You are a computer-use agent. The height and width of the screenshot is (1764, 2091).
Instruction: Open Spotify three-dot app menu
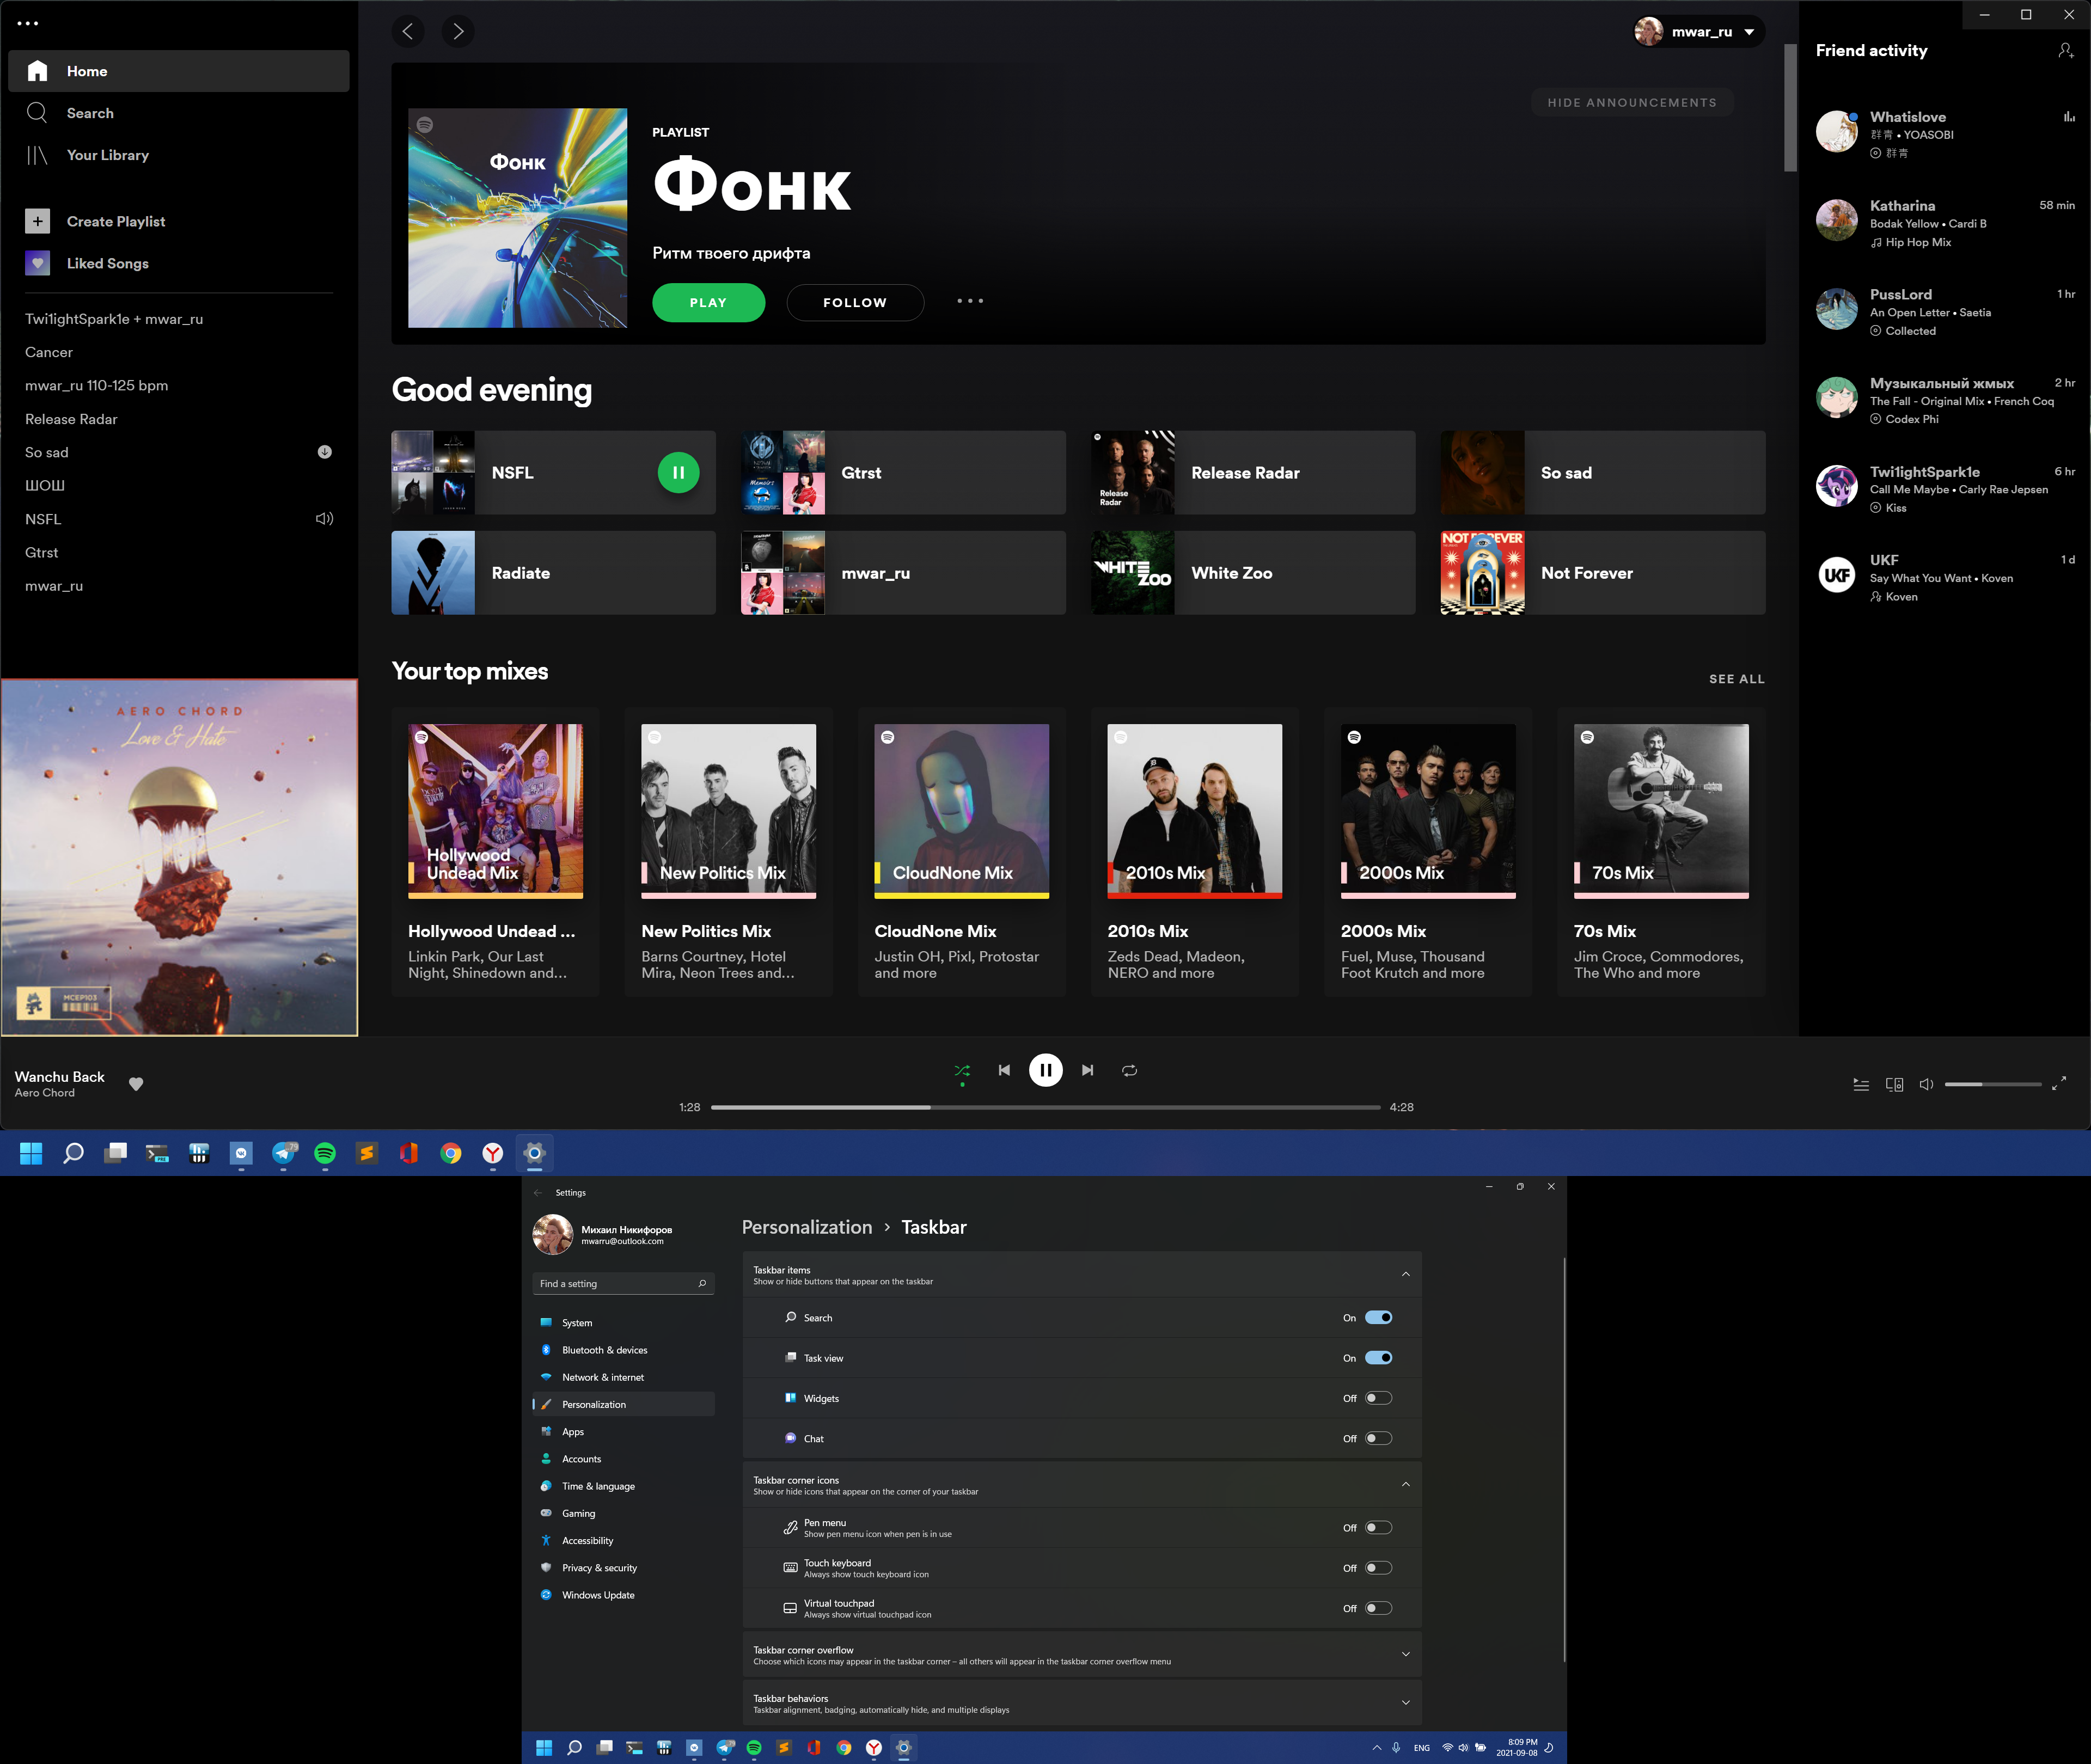[28, 22]
